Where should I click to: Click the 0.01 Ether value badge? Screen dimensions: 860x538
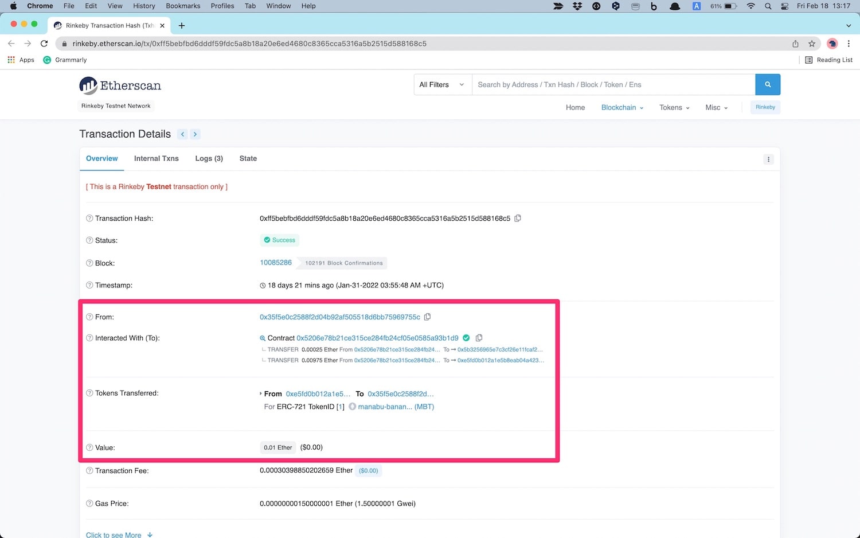[278, 447]
